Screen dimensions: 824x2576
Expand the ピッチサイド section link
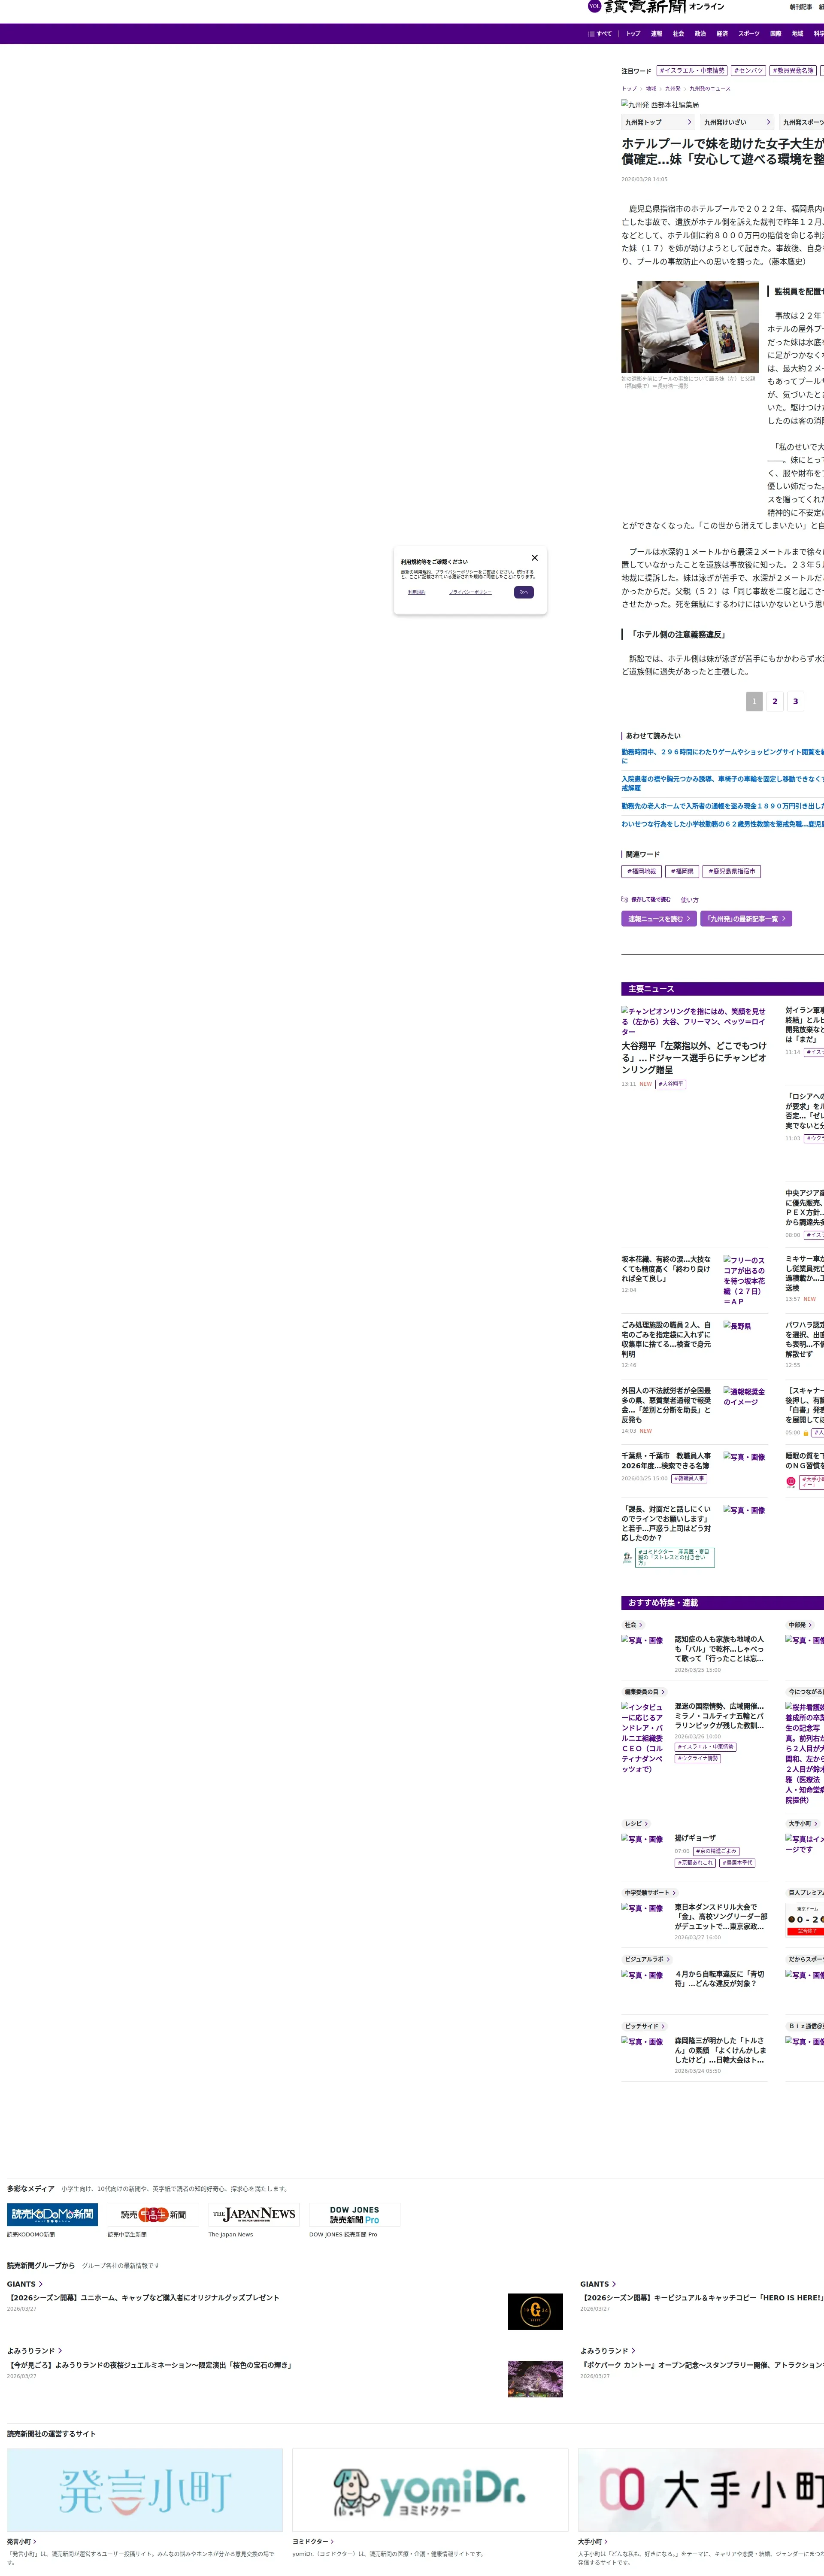[645, 2026]
